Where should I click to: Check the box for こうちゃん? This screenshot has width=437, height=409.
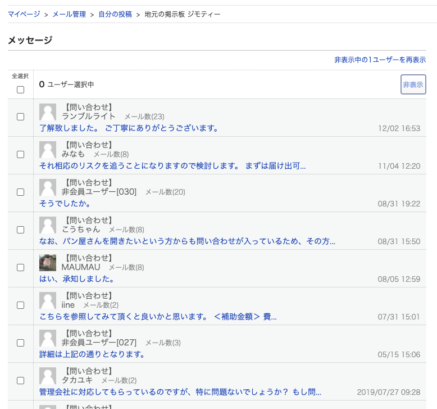tap(20, 230)
